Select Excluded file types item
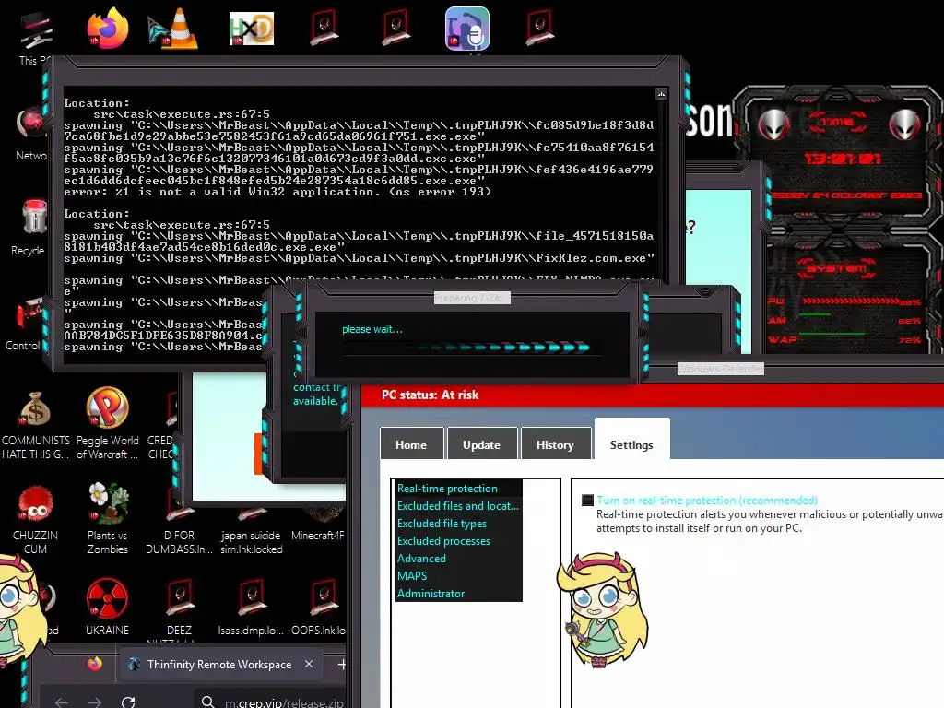This screenshot has height=708, width=944. [x=442, y=524]
